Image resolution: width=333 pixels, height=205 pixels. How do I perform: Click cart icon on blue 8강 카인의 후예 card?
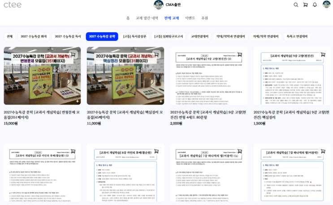pos(156,152)
